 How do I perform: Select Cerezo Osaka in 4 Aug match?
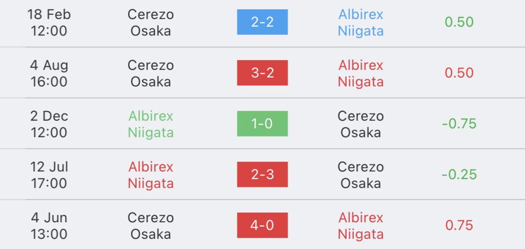pyautogui.click(x=151, y=73)
